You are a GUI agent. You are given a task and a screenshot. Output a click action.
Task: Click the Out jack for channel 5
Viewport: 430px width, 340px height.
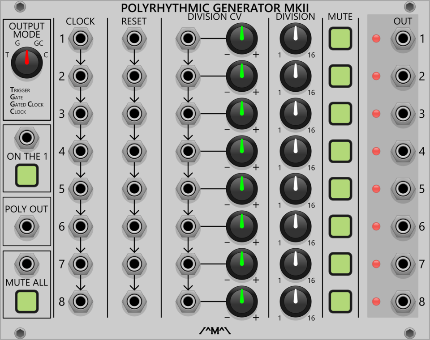coord(403,189)
